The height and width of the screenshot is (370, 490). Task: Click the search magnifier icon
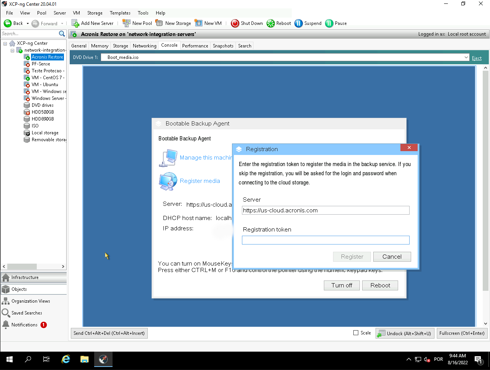tap(62, 34)
